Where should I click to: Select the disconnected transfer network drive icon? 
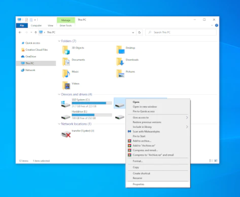click(x=66, y=134)
